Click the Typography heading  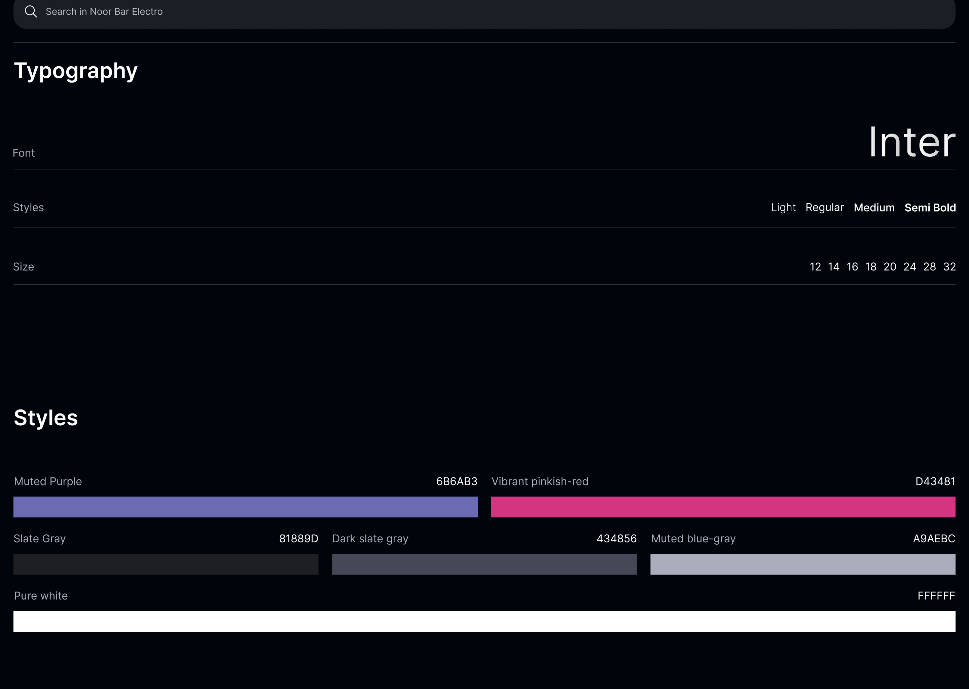(x=75, y=70)
